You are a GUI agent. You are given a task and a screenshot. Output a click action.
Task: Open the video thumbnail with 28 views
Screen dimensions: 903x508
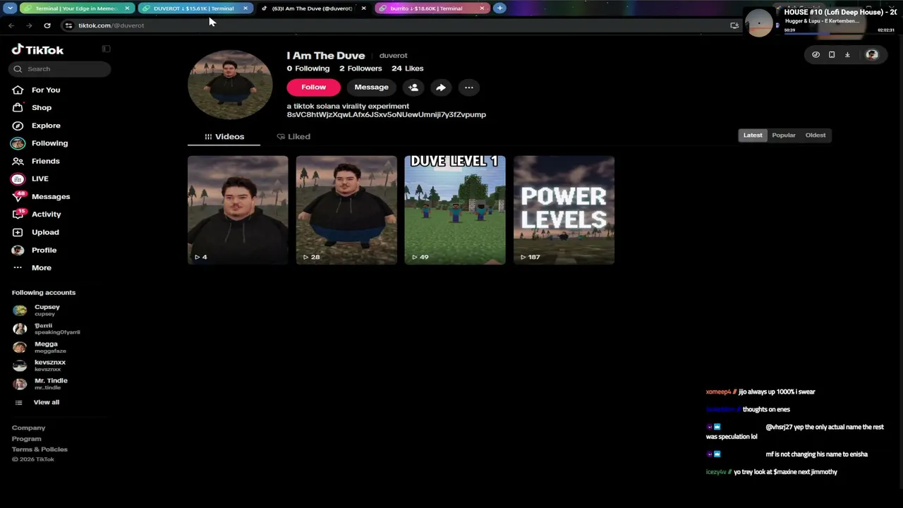[346, 210]
